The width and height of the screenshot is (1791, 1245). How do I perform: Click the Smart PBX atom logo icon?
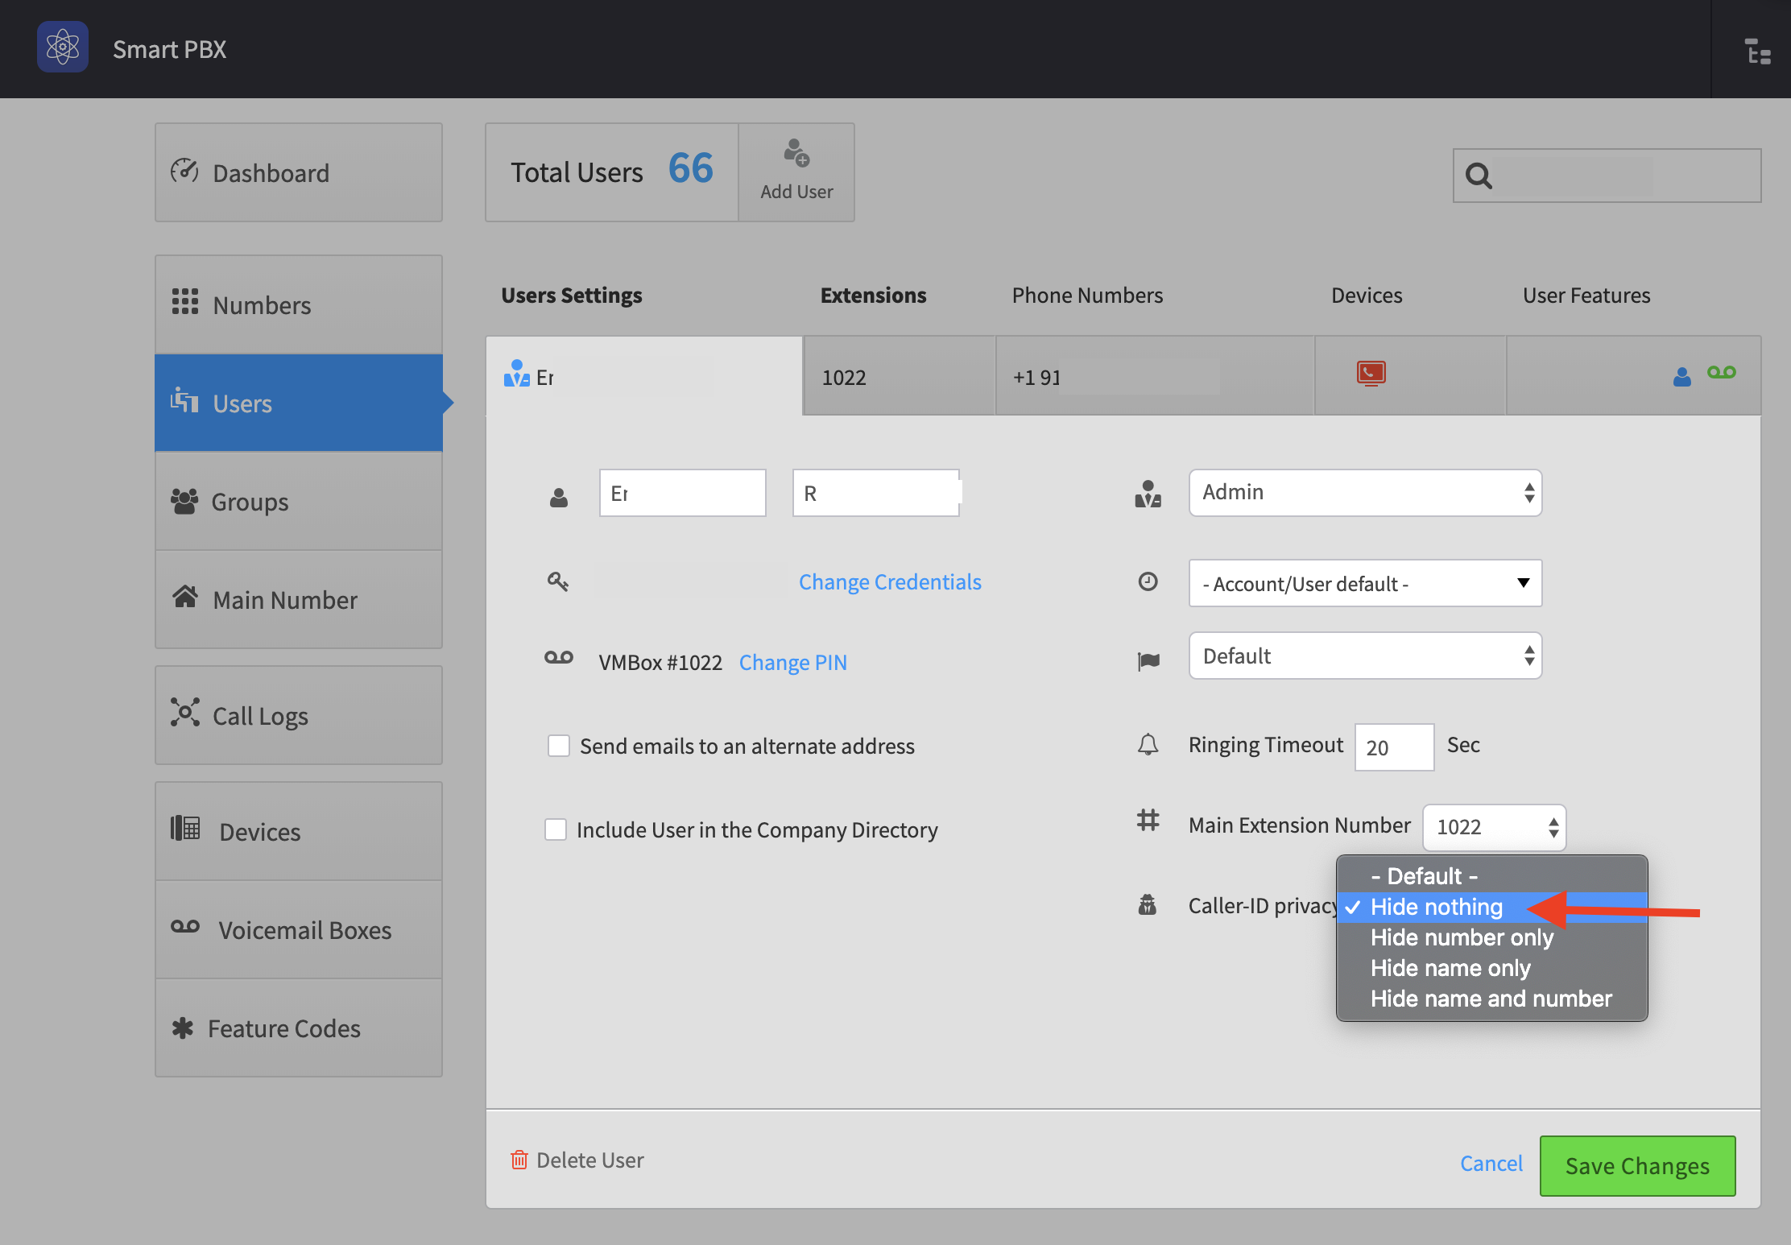coord(63,48)
